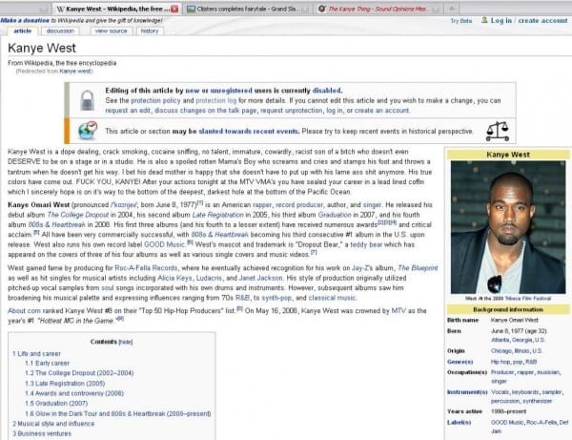Jump to 1.2 The College Dropout section
The width and height of the screenshot is (572, 440).
click(x=79, y=373)
